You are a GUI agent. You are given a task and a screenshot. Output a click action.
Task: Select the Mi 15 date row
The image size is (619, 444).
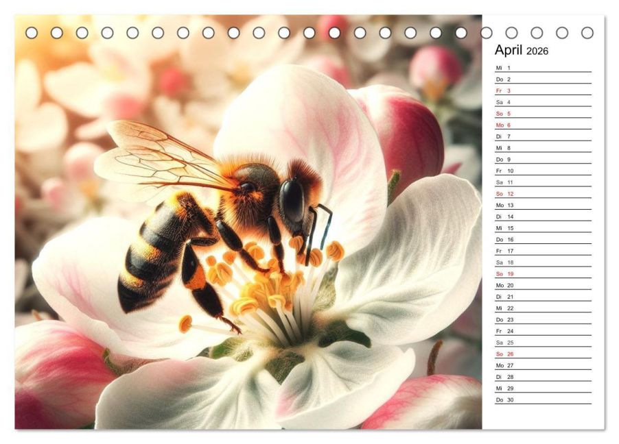(543, 228)
